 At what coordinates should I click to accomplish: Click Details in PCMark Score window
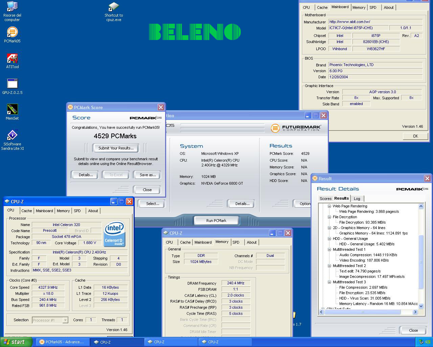pyautogui.click(x=86, y=175)
